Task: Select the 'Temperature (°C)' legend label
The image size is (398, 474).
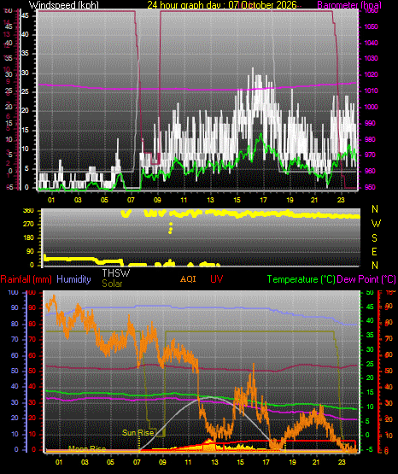Action: point(301,279)
